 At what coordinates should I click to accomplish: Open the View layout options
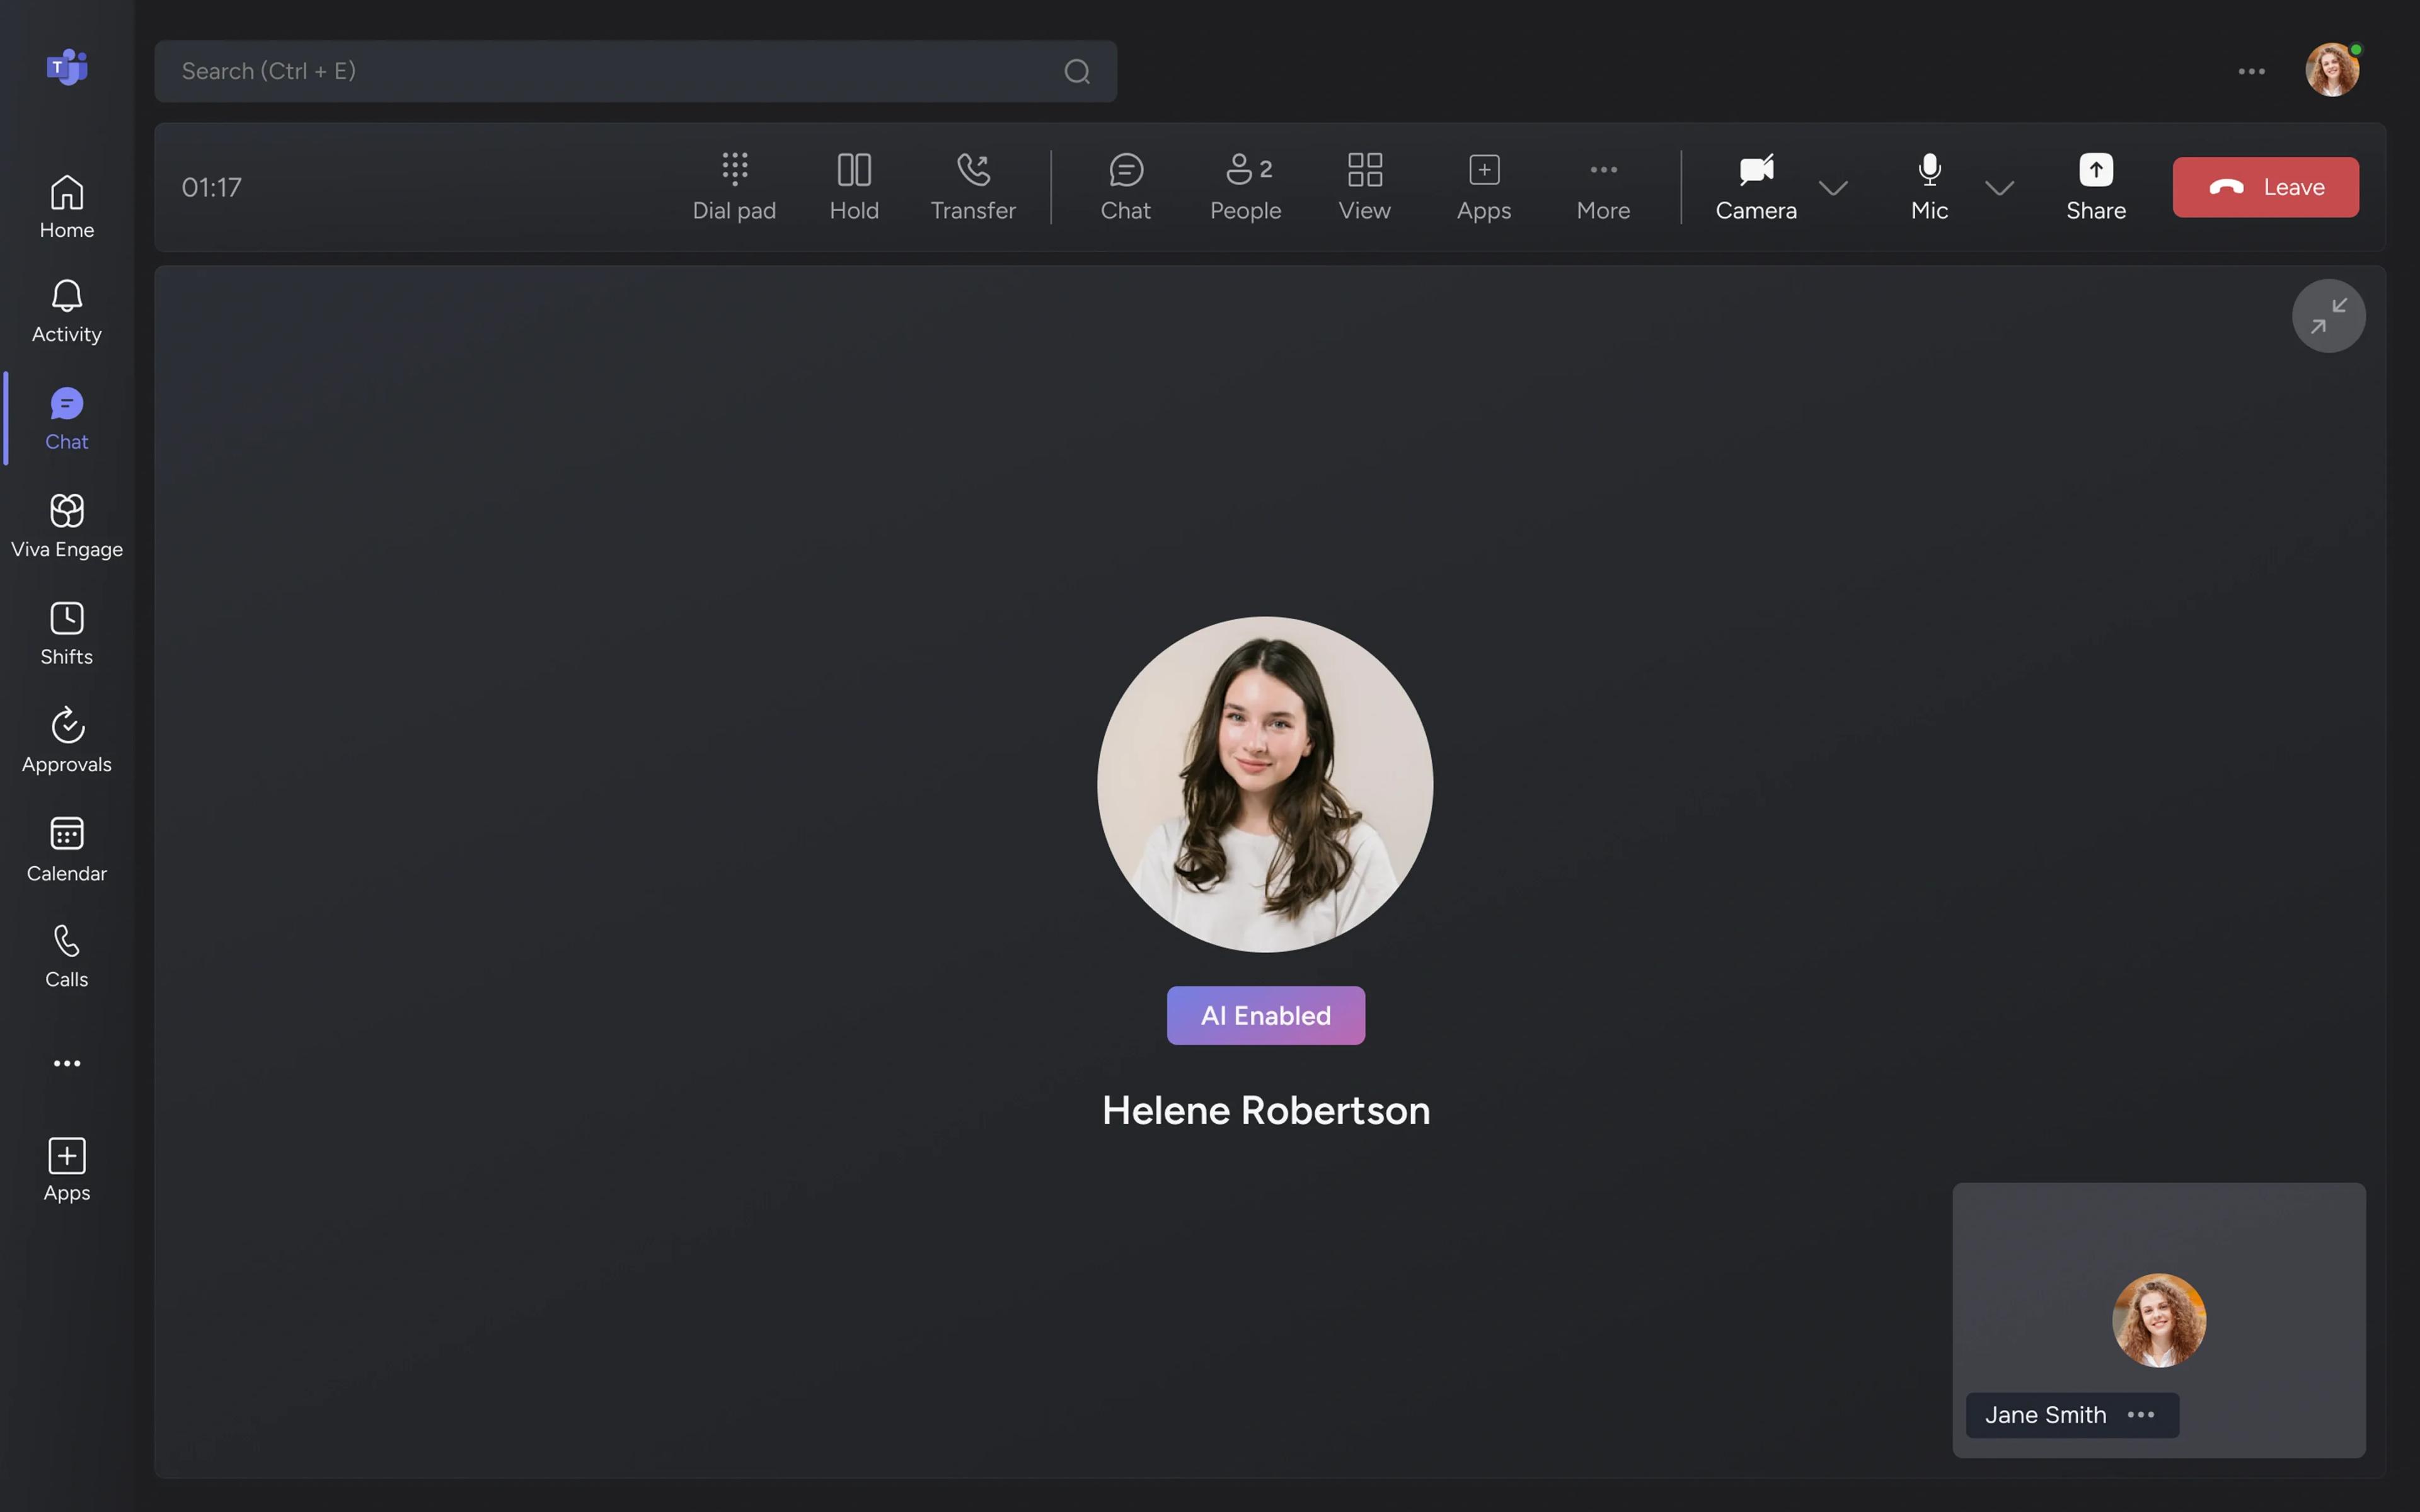coord(1364,186)
